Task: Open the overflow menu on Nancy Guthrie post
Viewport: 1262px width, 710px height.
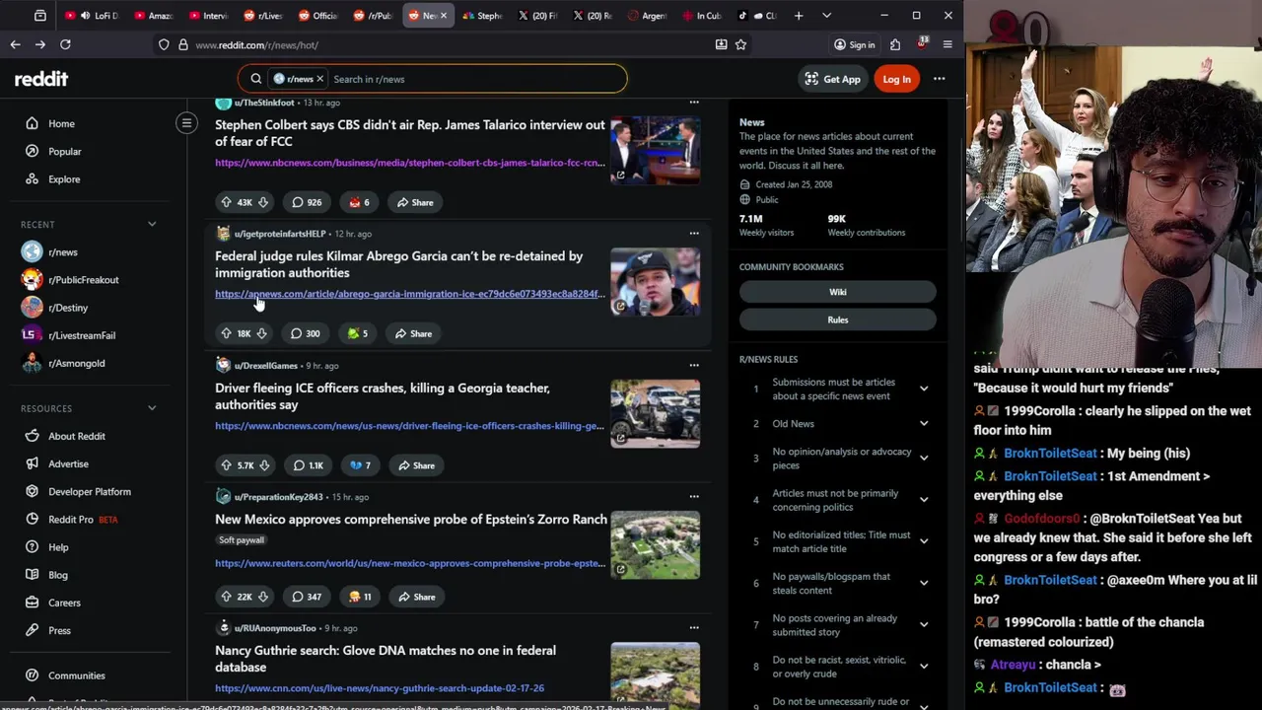Action: pyautogui.click(x=694, y=628)
